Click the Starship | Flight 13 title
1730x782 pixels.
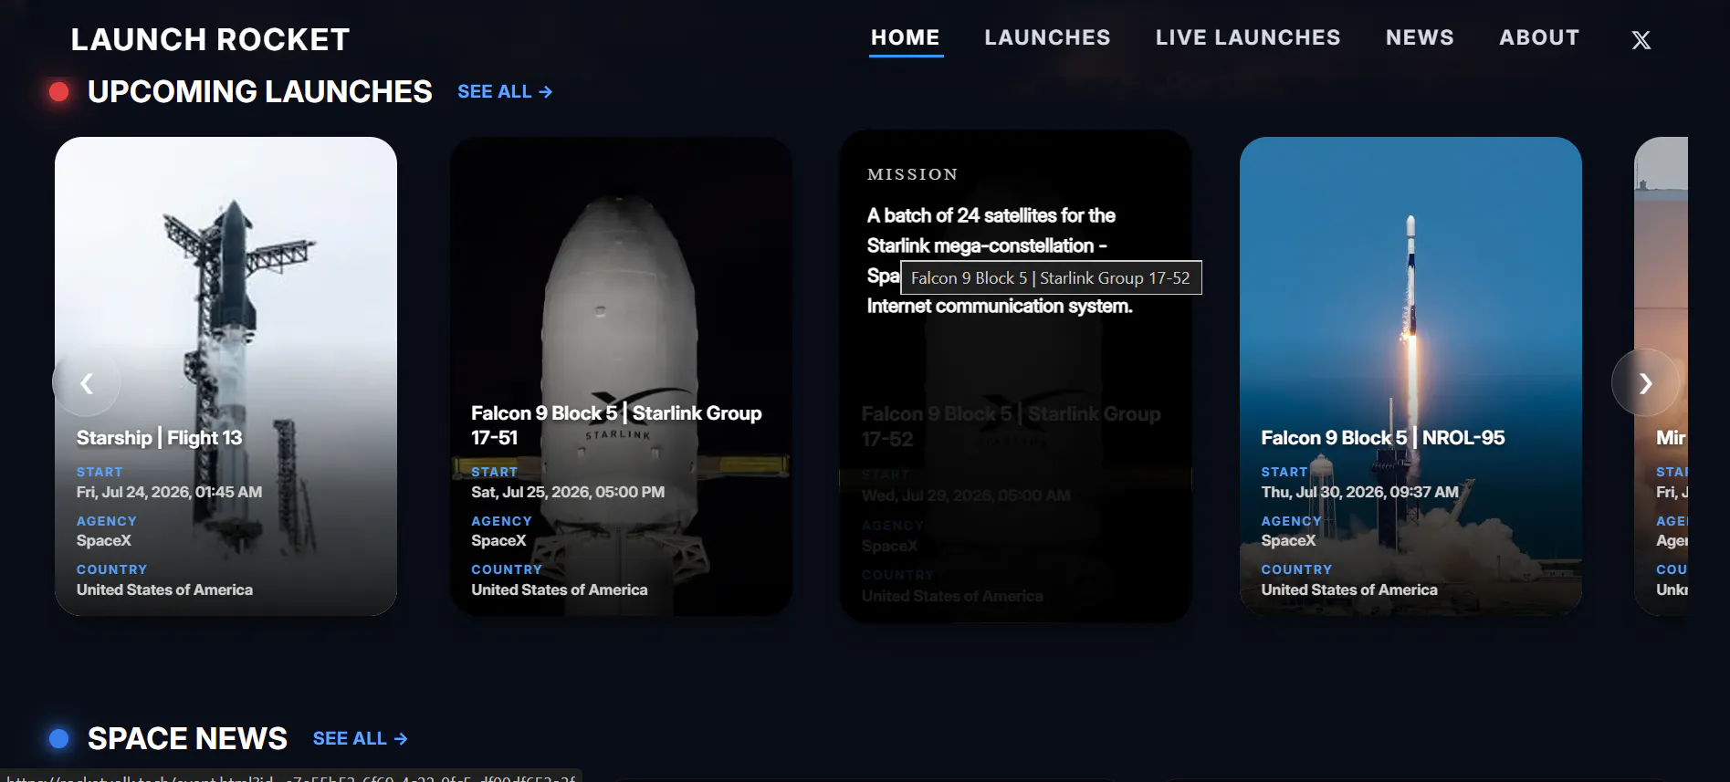click(160, 438)
